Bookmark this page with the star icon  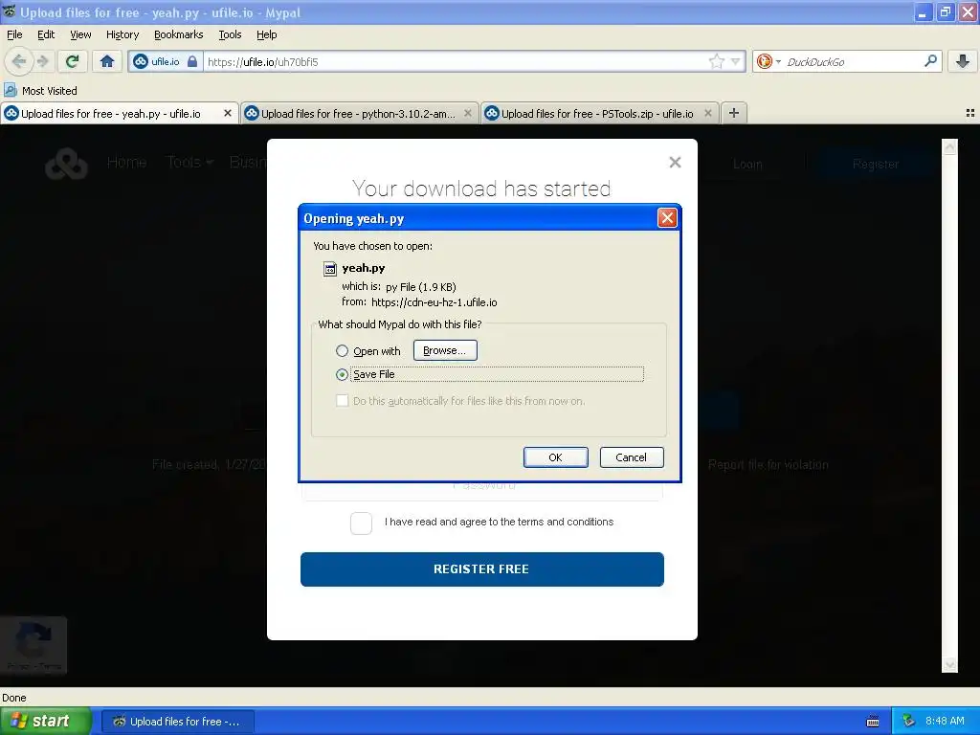tap(716, 61)
